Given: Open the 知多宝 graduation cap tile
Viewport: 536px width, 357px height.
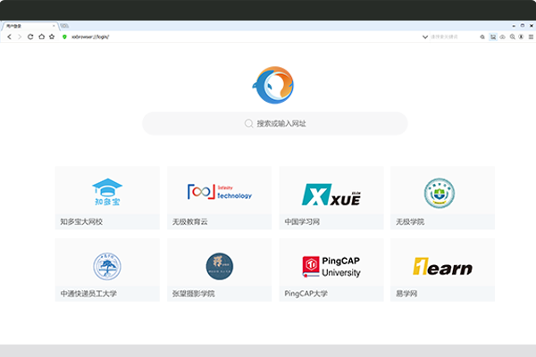Looking at the screenshot, I should 107,192.
